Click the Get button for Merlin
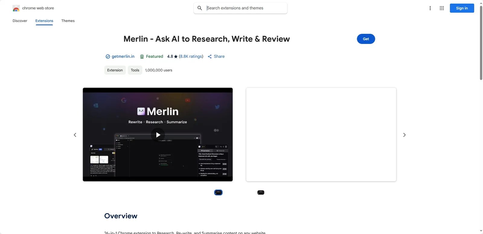This screenshot has height=234, width=483. tap(366, 39)
